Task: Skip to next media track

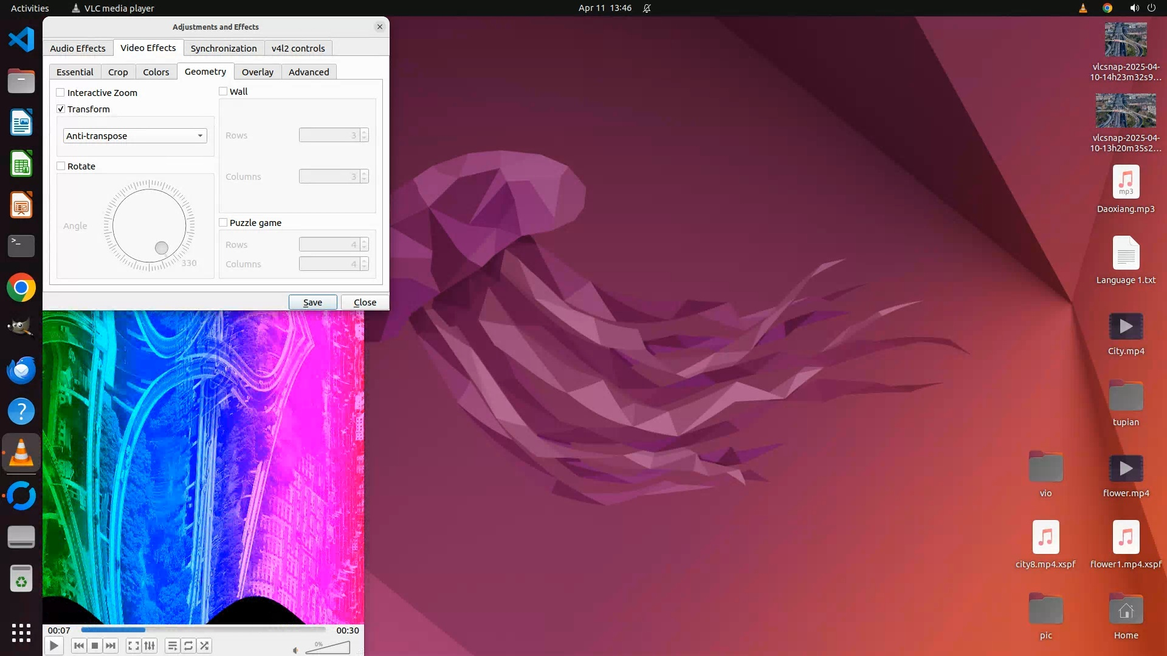Action: 111,646
